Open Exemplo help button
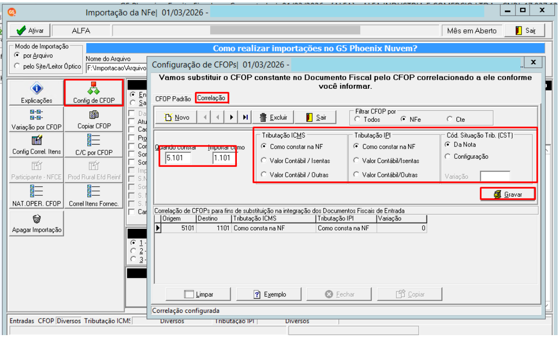 [269, 294]
